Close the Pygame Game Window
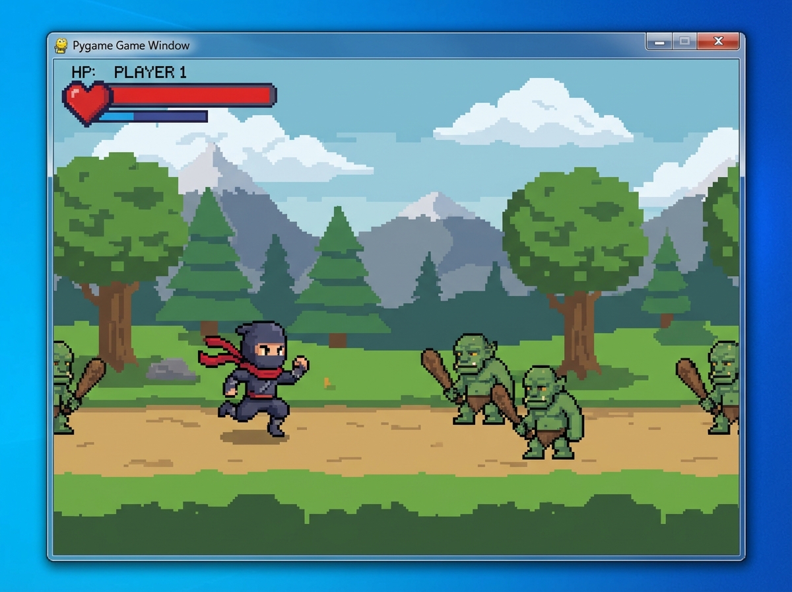Screen dimensions: 792x592 click(718, 42)
